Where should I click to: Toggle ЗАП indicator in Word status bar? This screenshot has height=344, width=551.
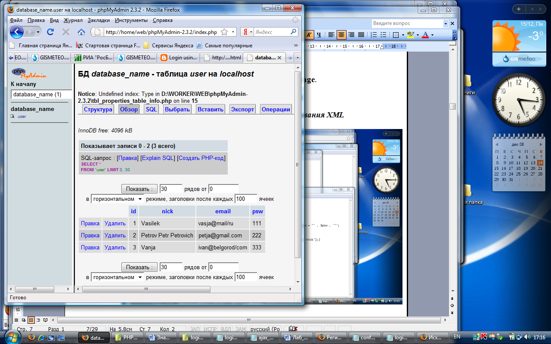pyautogui.click(x=195, y=329)
